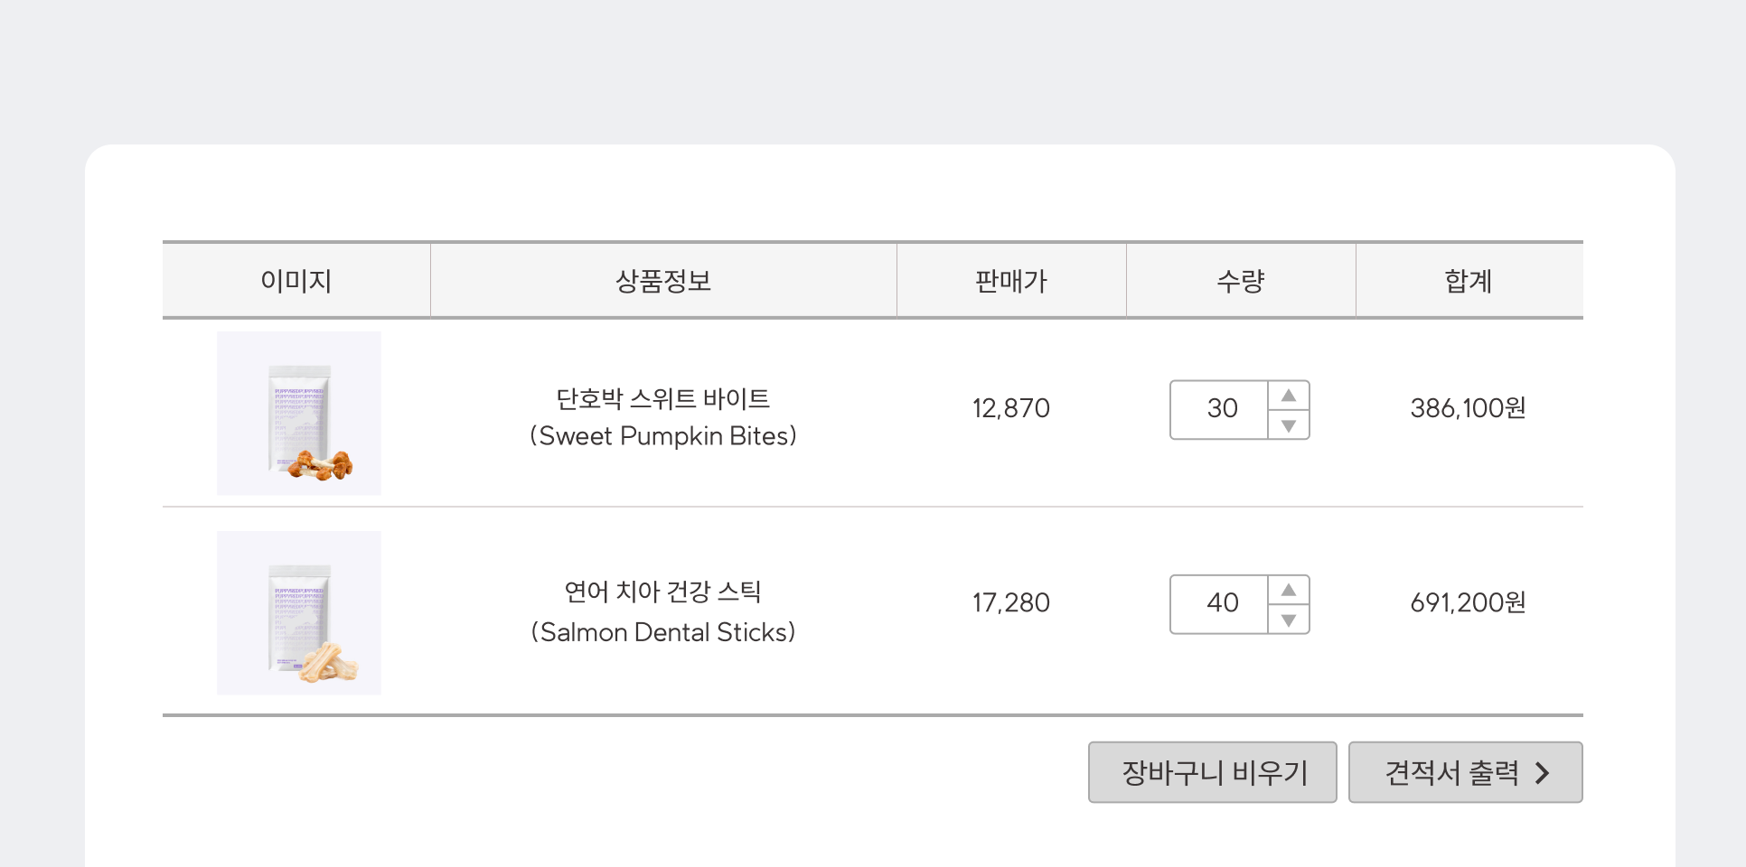The height and width of the screenshot is (867, 1746).
Task: Decrease quantity for Salmon Dental Sticks
Action: (x=1289, y=620)
